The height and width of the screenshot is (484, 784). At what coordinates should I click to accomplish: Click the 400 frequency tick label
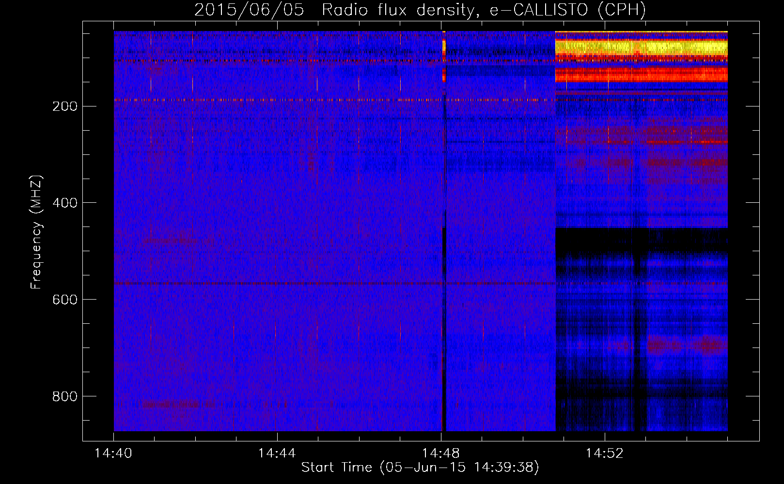coord(64,203)
